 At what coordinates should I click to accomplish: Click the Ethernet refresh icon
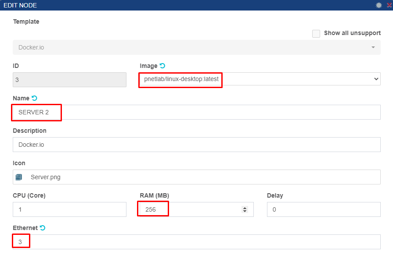point(43,228)
